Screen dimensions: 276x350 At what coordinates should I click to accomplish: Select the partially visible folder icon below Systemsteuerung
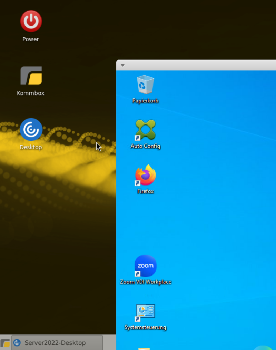click(x=144, y=348)
